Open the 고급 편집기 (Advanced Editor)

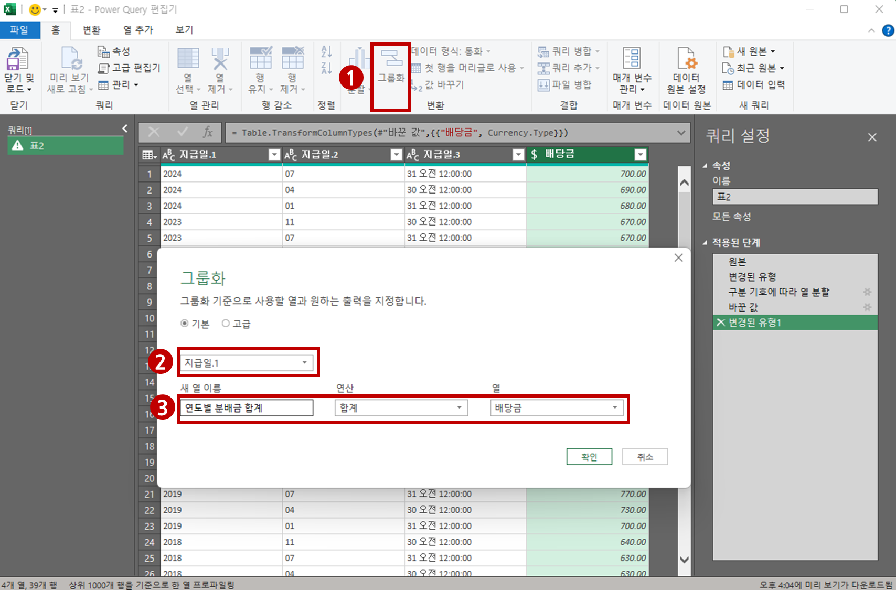pos(124,68)
